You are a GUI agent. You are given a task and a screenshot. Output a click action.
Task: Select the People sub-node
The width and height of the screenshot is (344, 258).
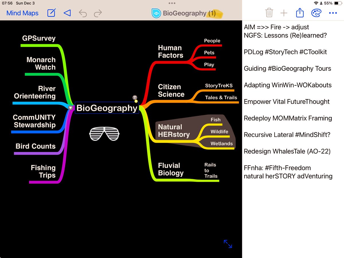[x=212, y=41]
